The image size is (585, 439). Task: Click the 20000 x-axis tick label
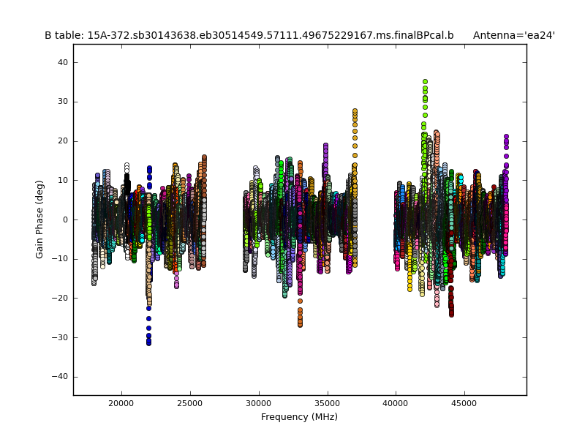point(121,403)
